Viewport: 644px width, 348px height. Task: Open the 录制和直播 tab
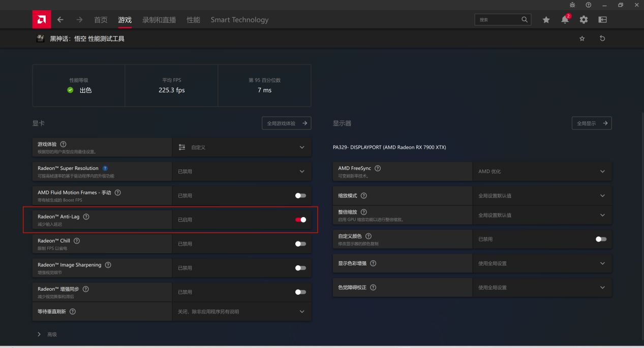(159, 20)
